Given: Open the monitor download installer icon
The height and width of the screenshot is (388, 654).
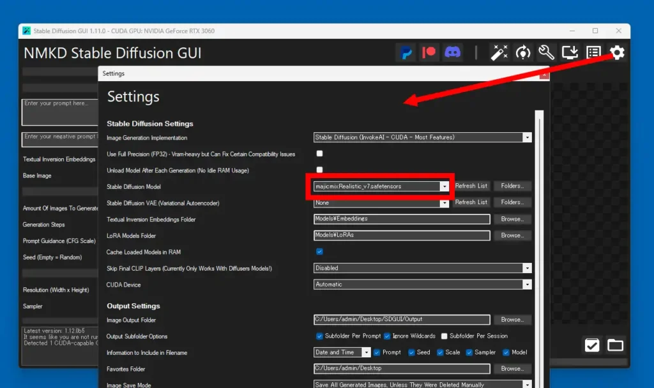Looking at the screenshot, I should [570, 52].
